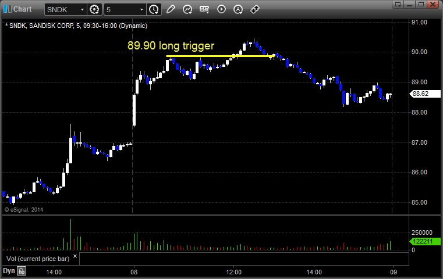The height and width of the screenshot is (279, 443).
Task: Minimize the Chart window
Action: click(x=410, y=4)
